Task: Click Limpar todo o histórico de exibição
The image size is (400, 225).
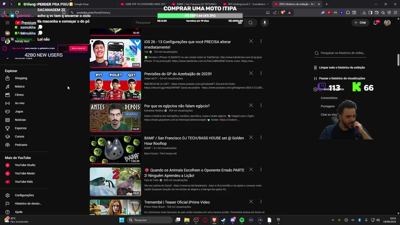Action: tap(339, 67)
